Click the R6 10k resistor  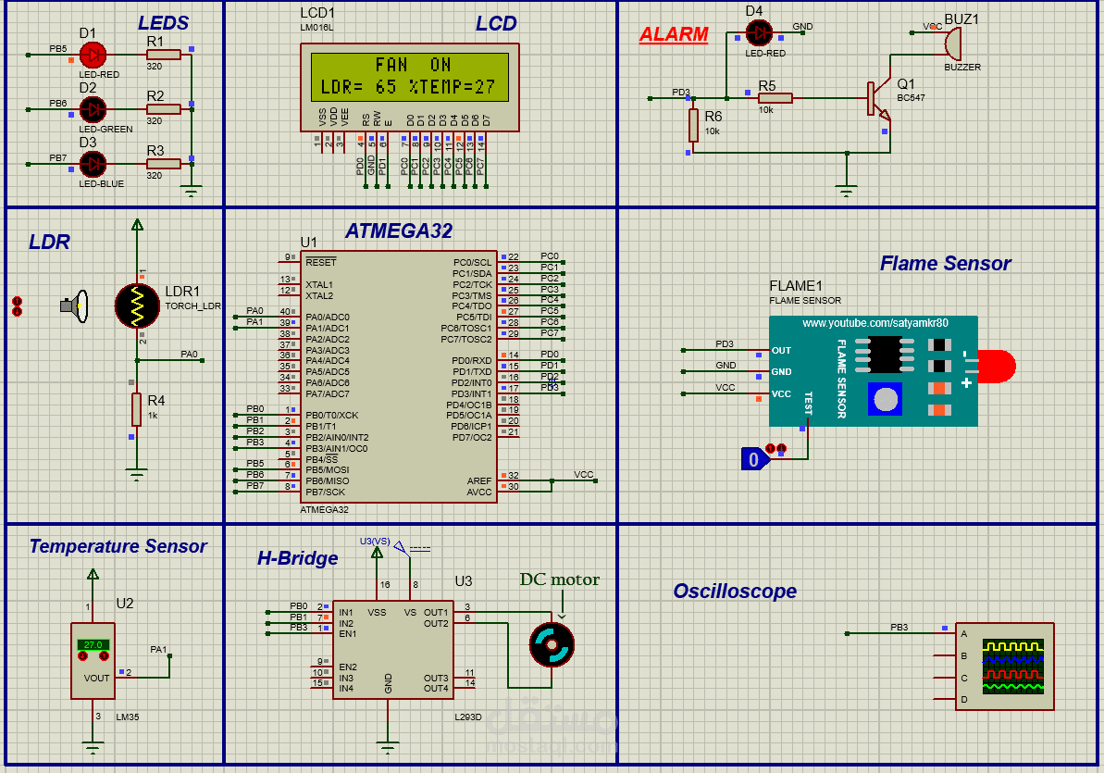pos(693,125)
